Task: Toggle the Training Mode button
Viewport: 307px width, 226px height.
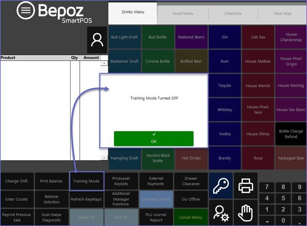Action: coord(86,181)
